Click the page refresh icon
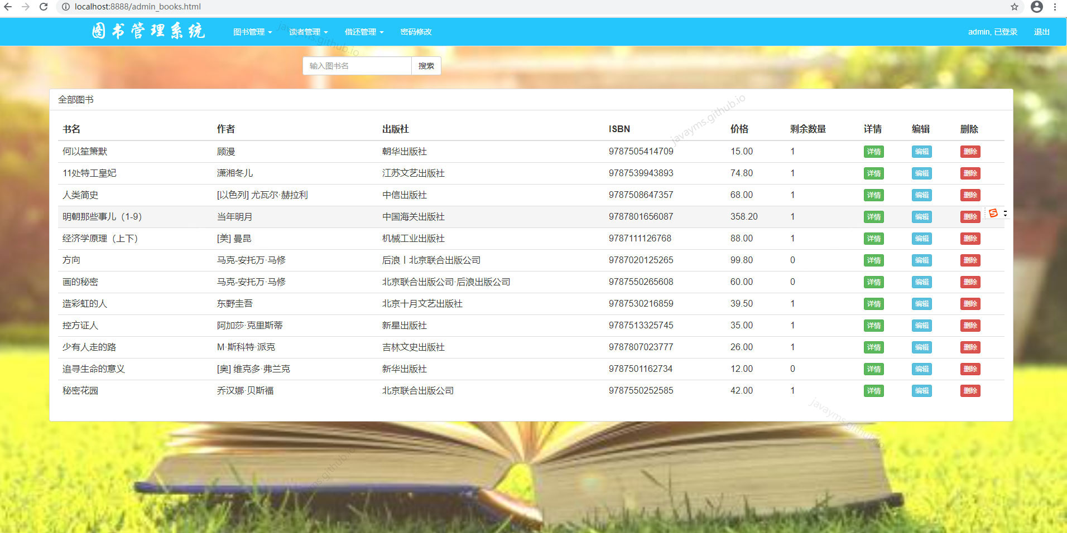Screen dimensions: 1067x533 44,7
